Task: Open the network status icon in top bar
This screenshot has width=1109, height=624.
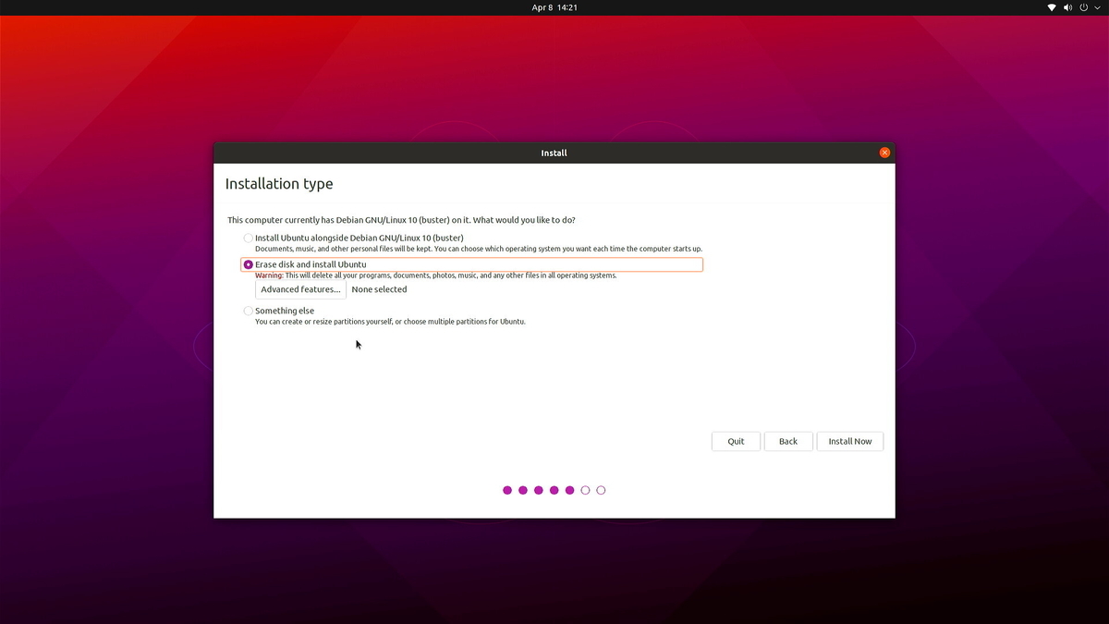Action: [1052, 7]
